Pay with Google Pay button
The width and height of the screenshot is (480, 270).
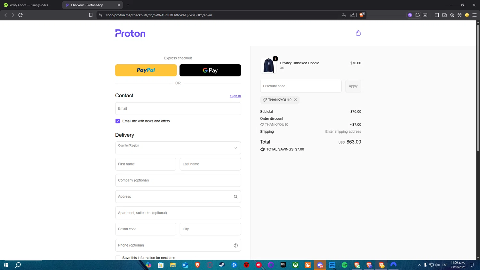point(210,70)
